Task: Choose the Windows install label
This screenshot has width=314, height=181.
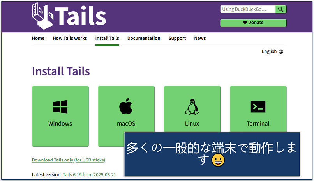Action: tap(60, 124)
